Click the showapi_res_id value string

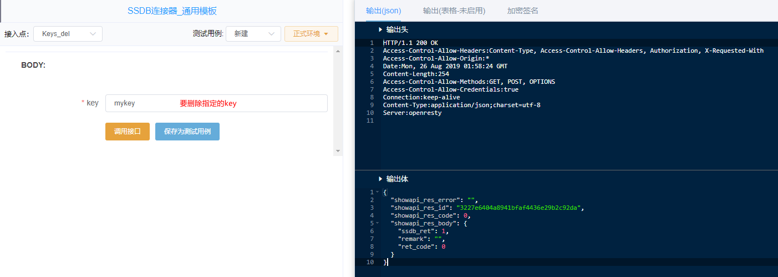coord(518,208)
